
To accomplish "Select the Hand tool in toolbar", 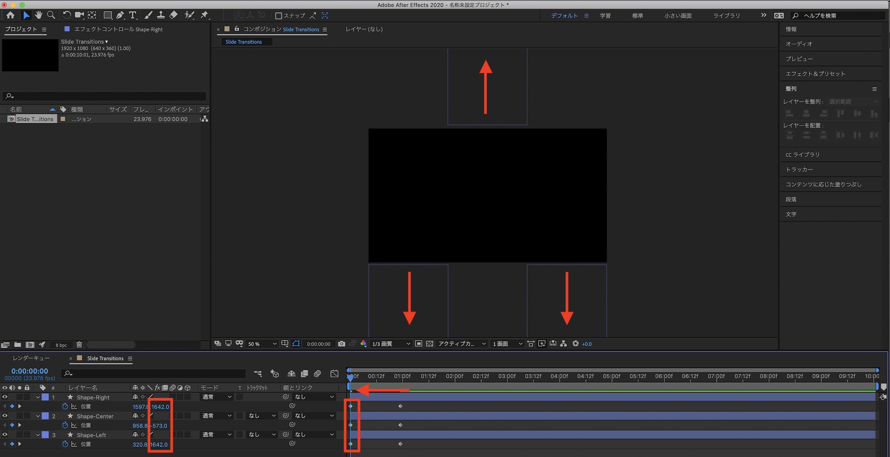I will point(39,15).
